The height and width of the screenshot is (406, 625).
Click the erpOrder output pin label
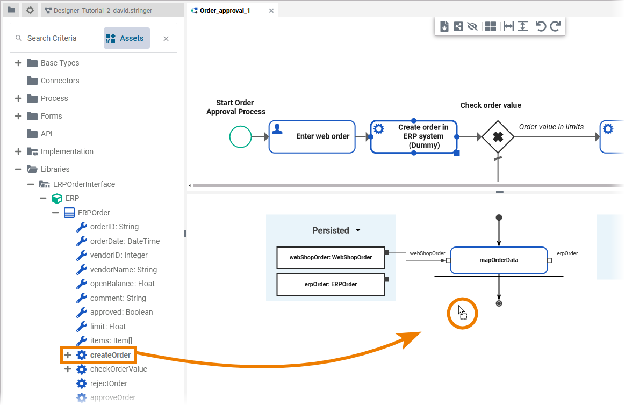tap(567, 253)
